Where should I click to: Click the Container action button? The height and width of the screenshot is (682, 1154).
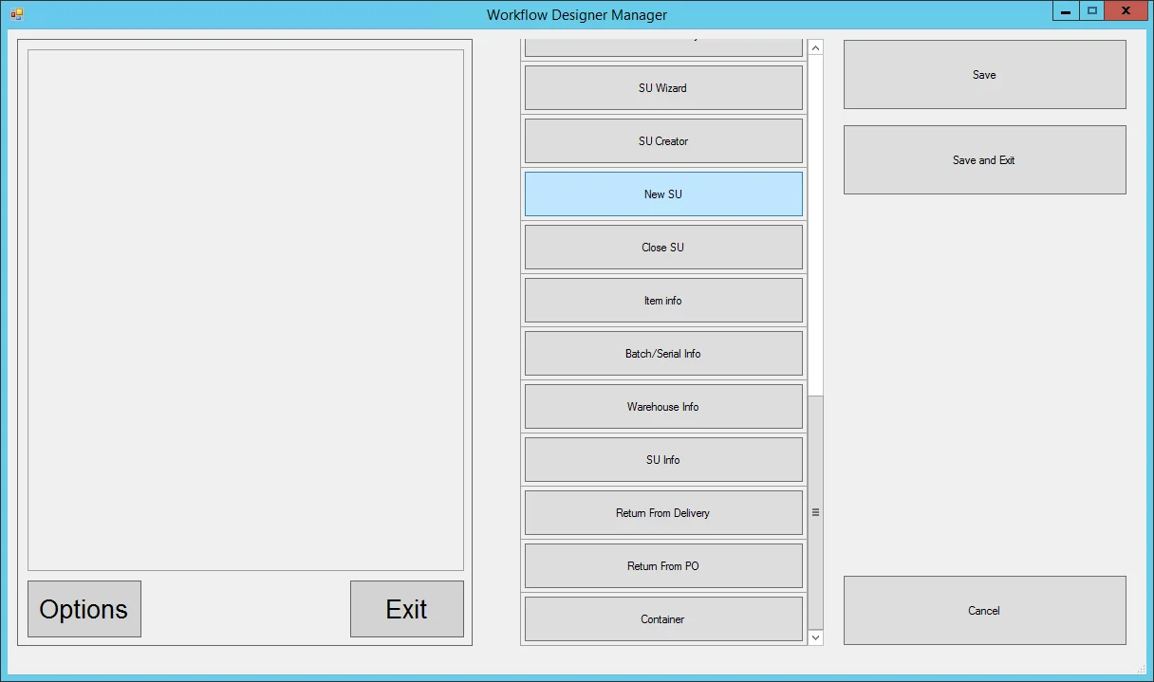[x=662, y=618]
